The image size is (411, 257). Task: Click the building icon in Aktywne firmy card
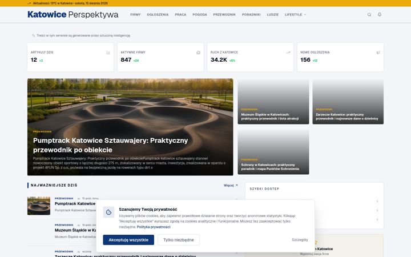198,53
